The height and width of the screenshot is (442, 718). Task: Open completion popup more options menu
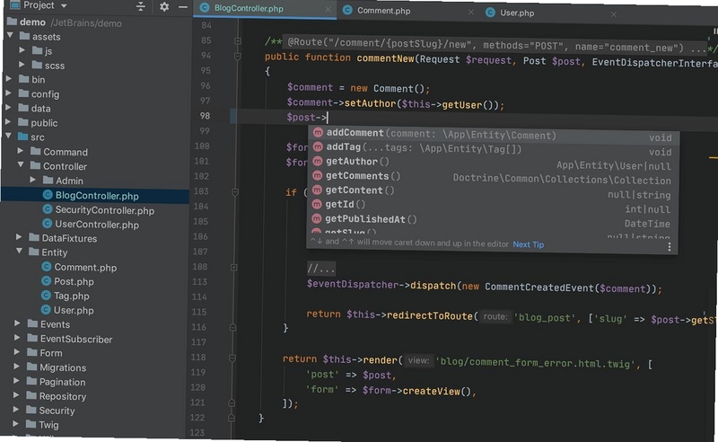pyautogui.click(x=669, y=247)
